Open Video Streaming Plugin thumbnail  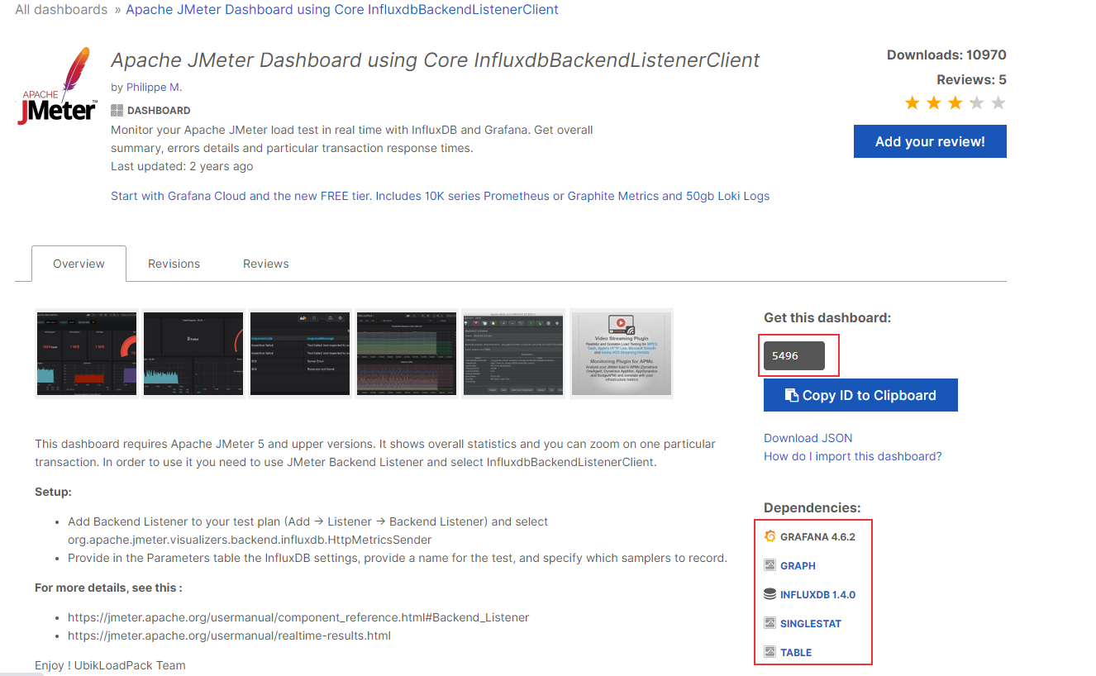[x=622, y=354]
